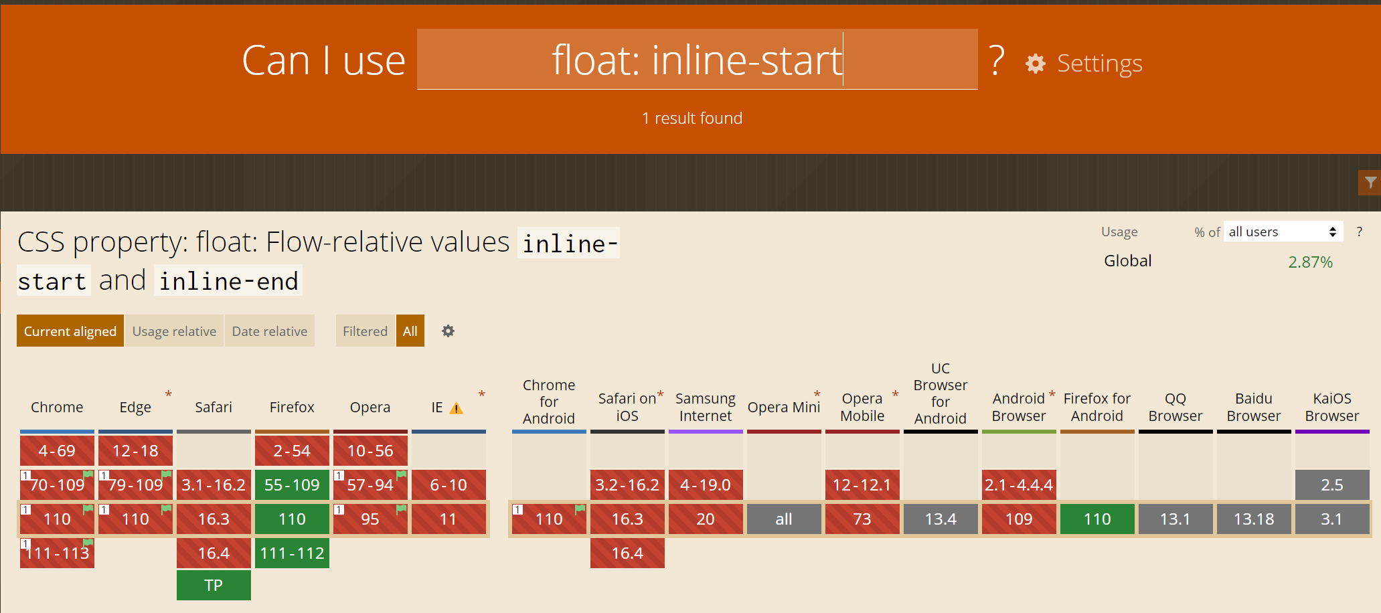Screen dimensions: 1381x613
Task: Click Edge 12-18 cell
Action: tap(135, 450)
